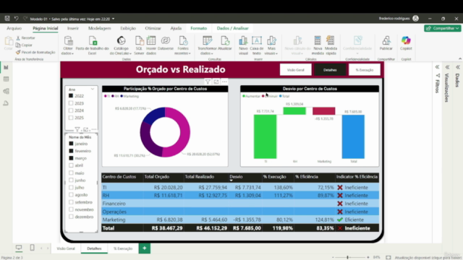The width and height of the screenshot is (463, 260).
Task: Click the Compartilhar button
Action: pyautogui.click(x=442, y=28)
